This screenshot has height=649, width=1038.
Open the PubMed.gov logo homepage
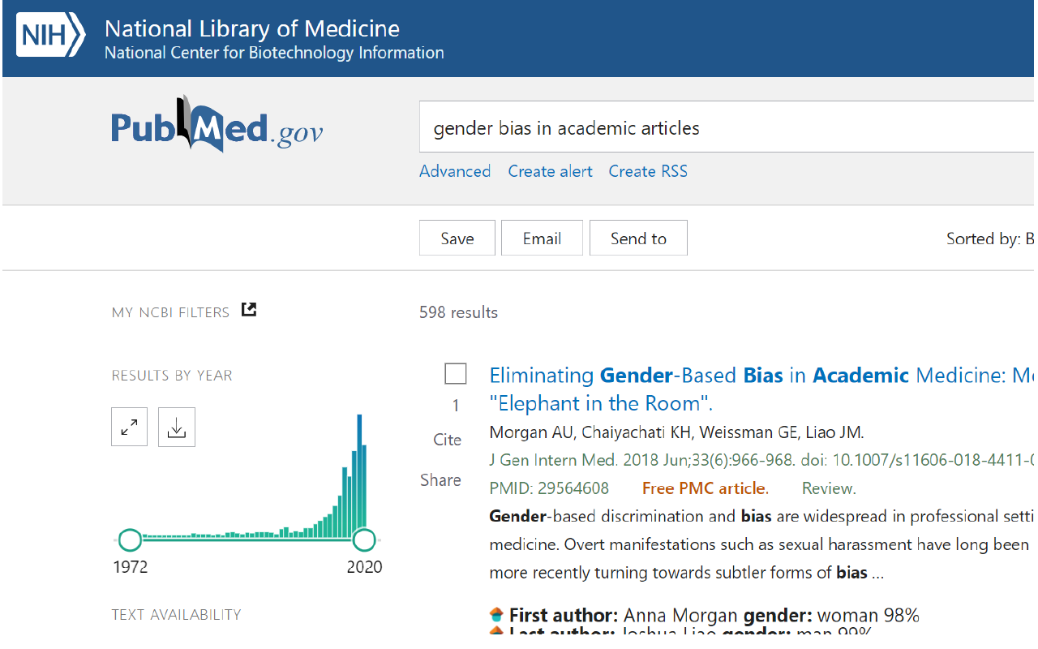point(217,126)
